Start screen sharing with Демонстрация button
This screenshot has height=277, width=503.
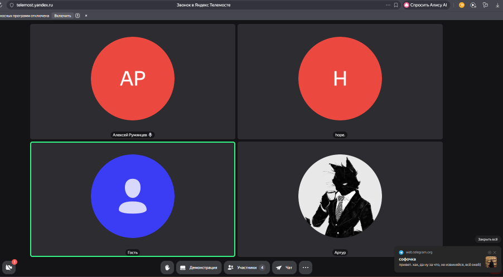(x=199, y=268)
